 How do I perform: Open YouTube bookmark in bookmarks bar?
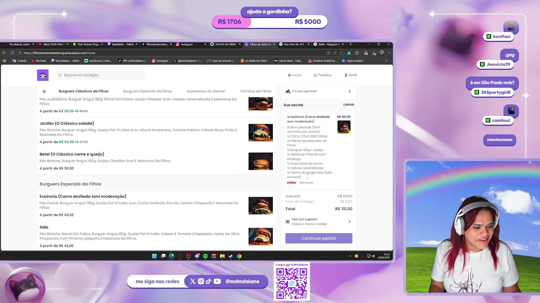point(38,61)
